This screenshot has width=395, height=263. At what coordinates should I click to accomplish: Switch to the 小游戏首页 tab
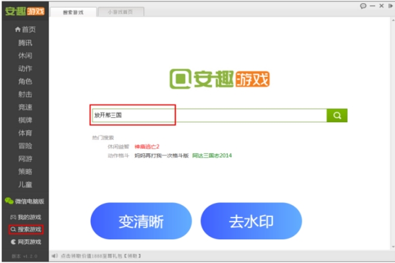(x=120, y=12)
